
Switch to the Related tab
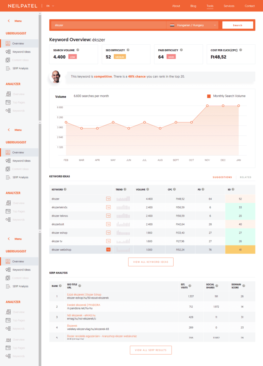245,177
